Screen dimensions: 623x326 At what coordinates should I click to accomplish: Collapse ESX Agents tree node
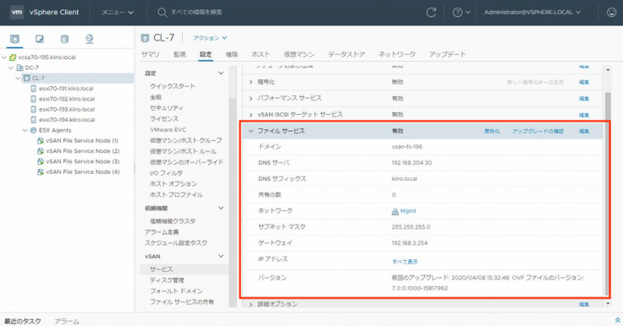pos(25,130)
